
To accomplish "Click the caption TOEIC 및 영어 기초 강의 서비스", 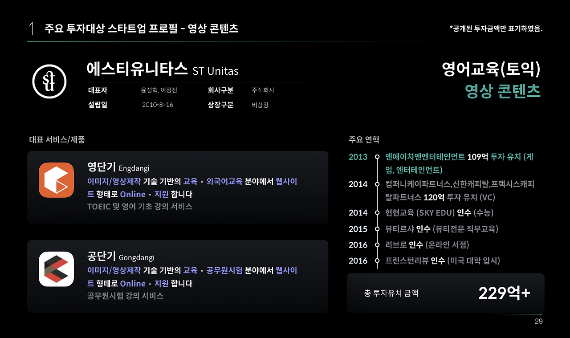I will point(140,207).
